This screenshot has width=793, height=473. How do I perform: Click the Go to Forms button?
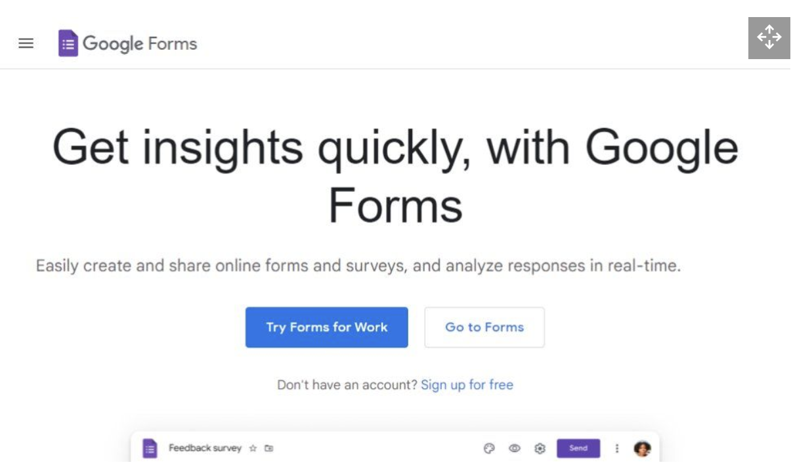(x=484, y=327)
